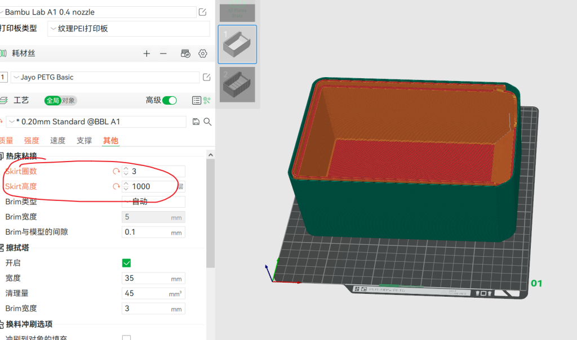Remove a filament with the minus icon
The image size is (577, 340).
pos(163,53)
